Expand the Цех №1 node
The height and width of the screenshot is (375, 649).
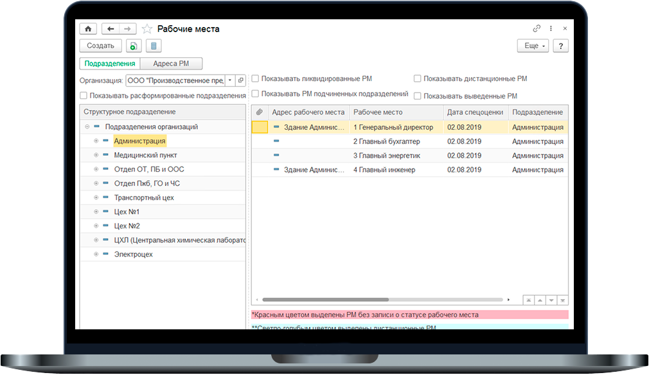point(96,212)
